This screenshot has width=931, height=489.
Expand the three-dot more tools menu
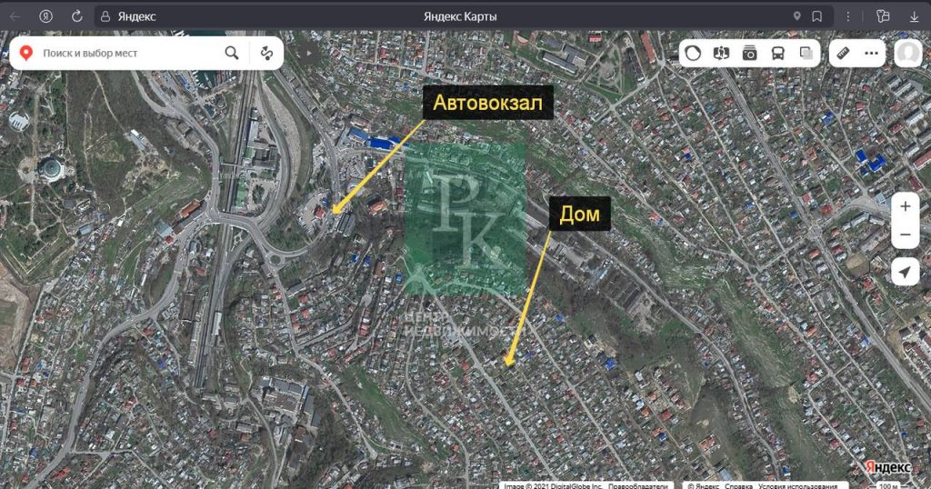pyautogui.click(x=872, y=54)
